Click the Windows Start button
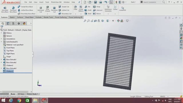183x103 pixels. tap(3, 100)
